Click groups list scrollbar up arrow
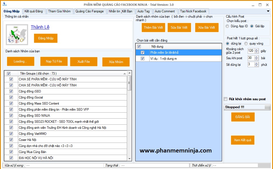The width and height of the screenshot is (273, 169). coord(129,73)
